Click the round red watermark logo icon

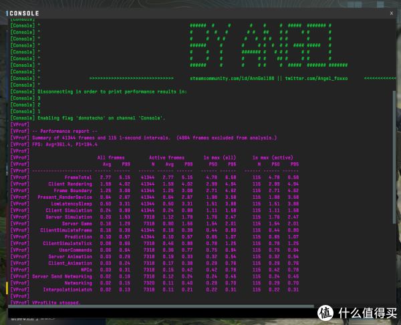325,312
